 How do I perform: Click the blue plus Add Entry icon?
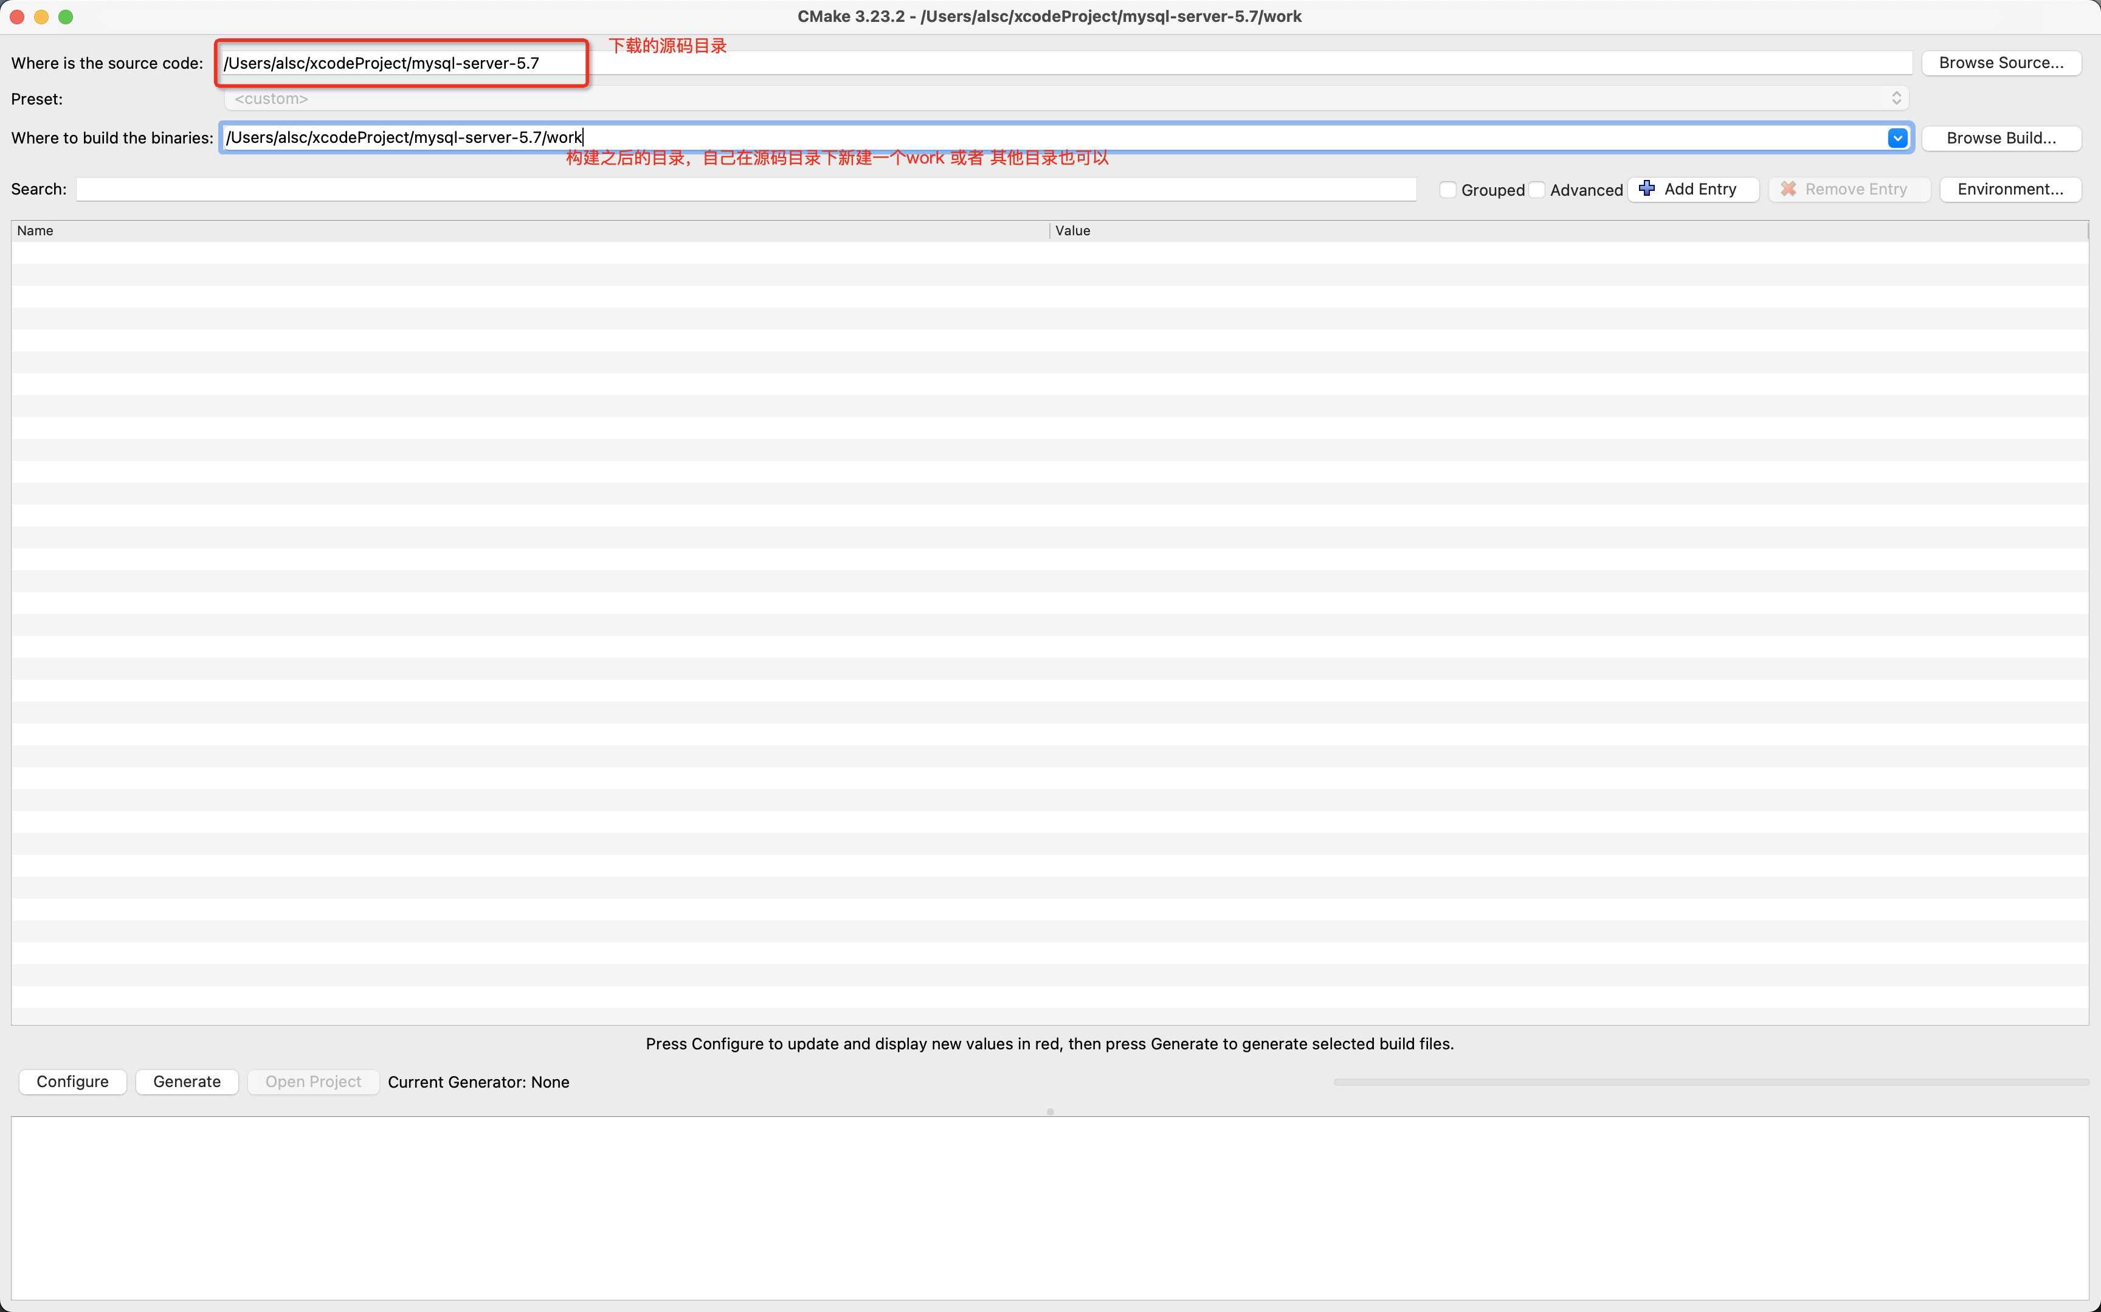[x=1646, y=188]
